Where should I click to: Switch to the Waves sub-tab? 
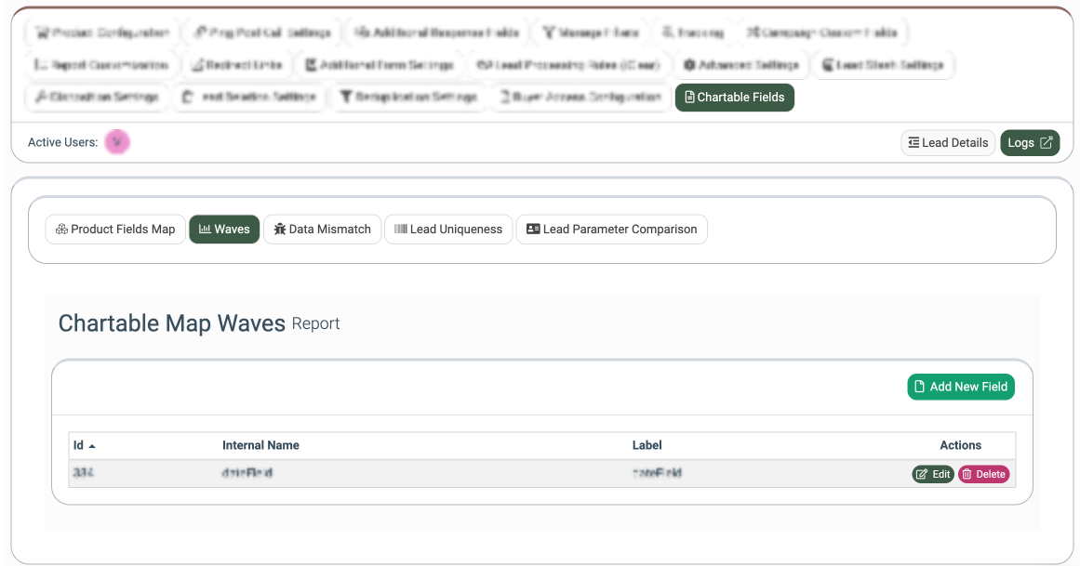click(224, 230)
